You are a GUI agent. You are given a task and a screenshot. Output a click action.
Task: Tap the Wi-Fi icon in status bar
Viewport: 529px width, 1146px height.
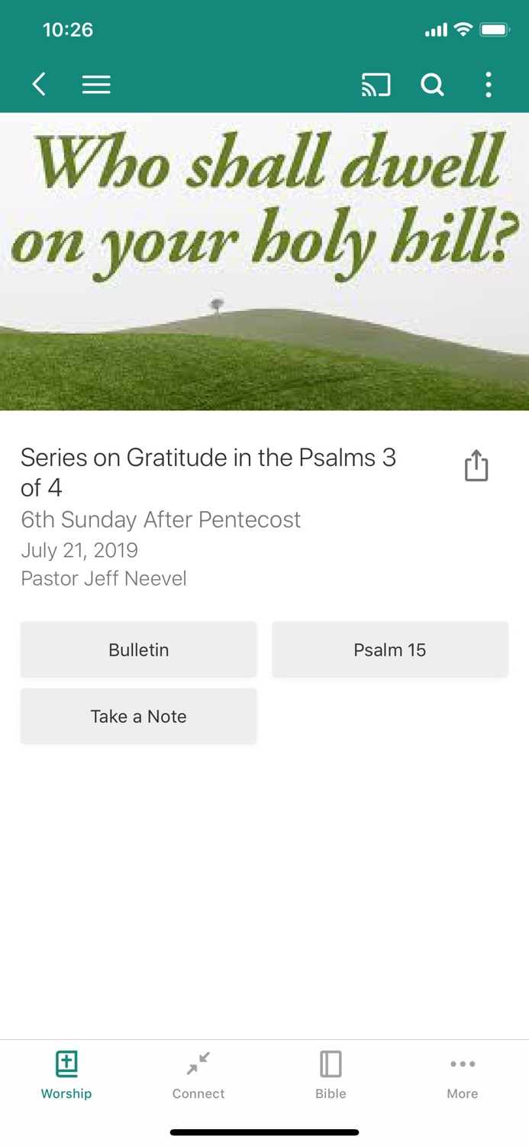pos(463,30)
